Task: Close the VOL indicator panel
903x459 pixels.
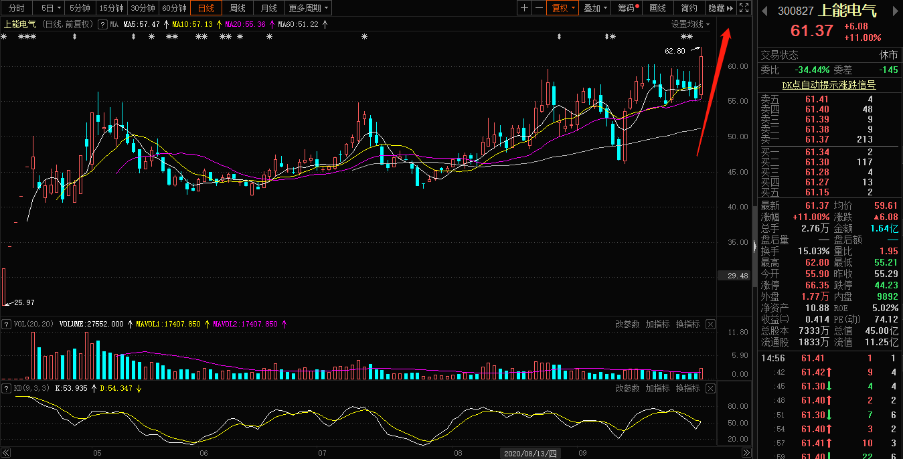Action: (710, 325)
